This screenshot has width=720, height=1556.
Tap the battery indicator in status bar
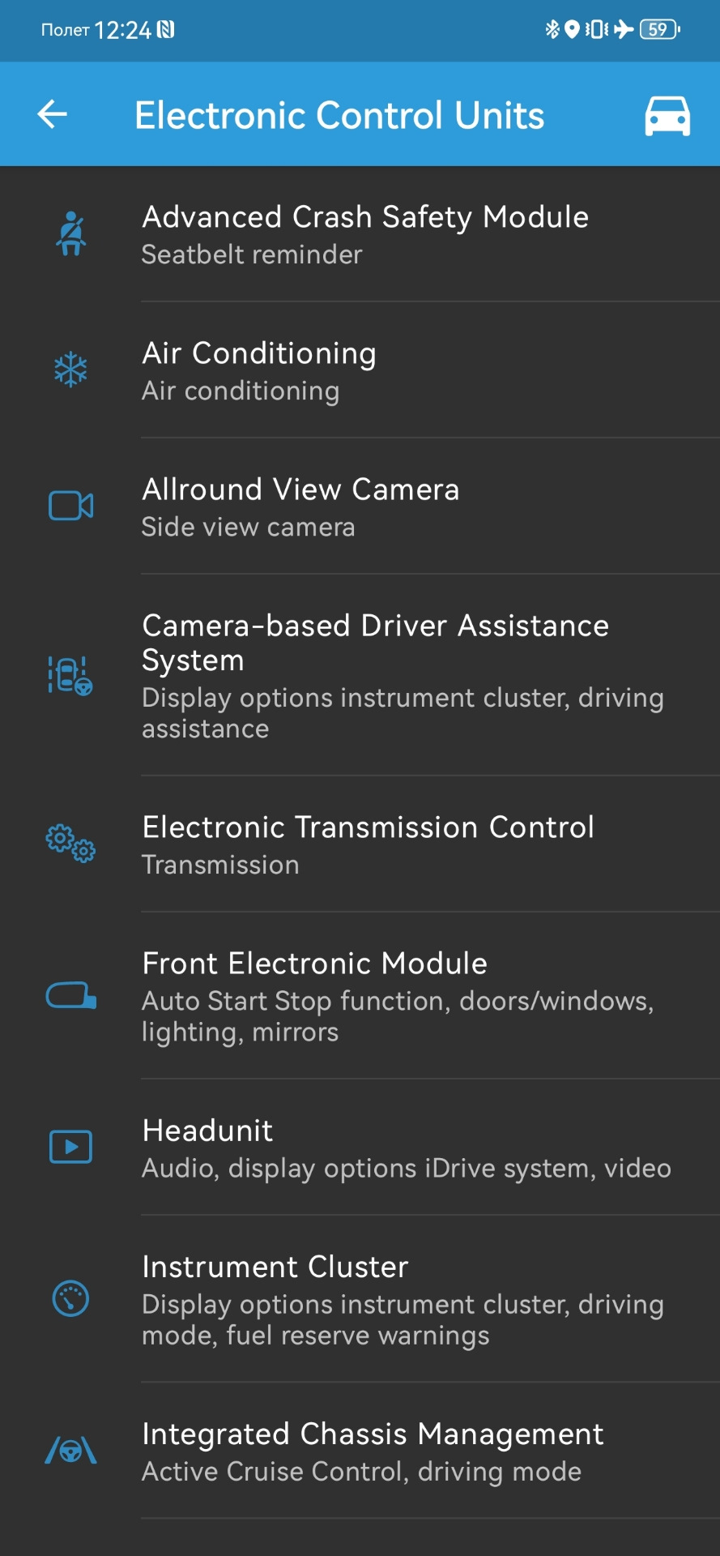point(659,30)
